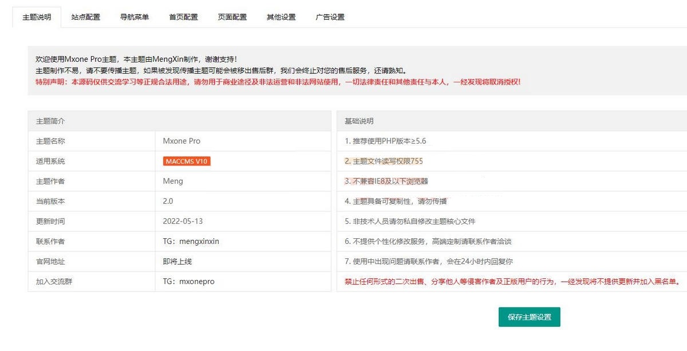Click the contact value TG：mengxinxin
The height and width of the screenshot is (351, 687).
click(x=191, y=241)
